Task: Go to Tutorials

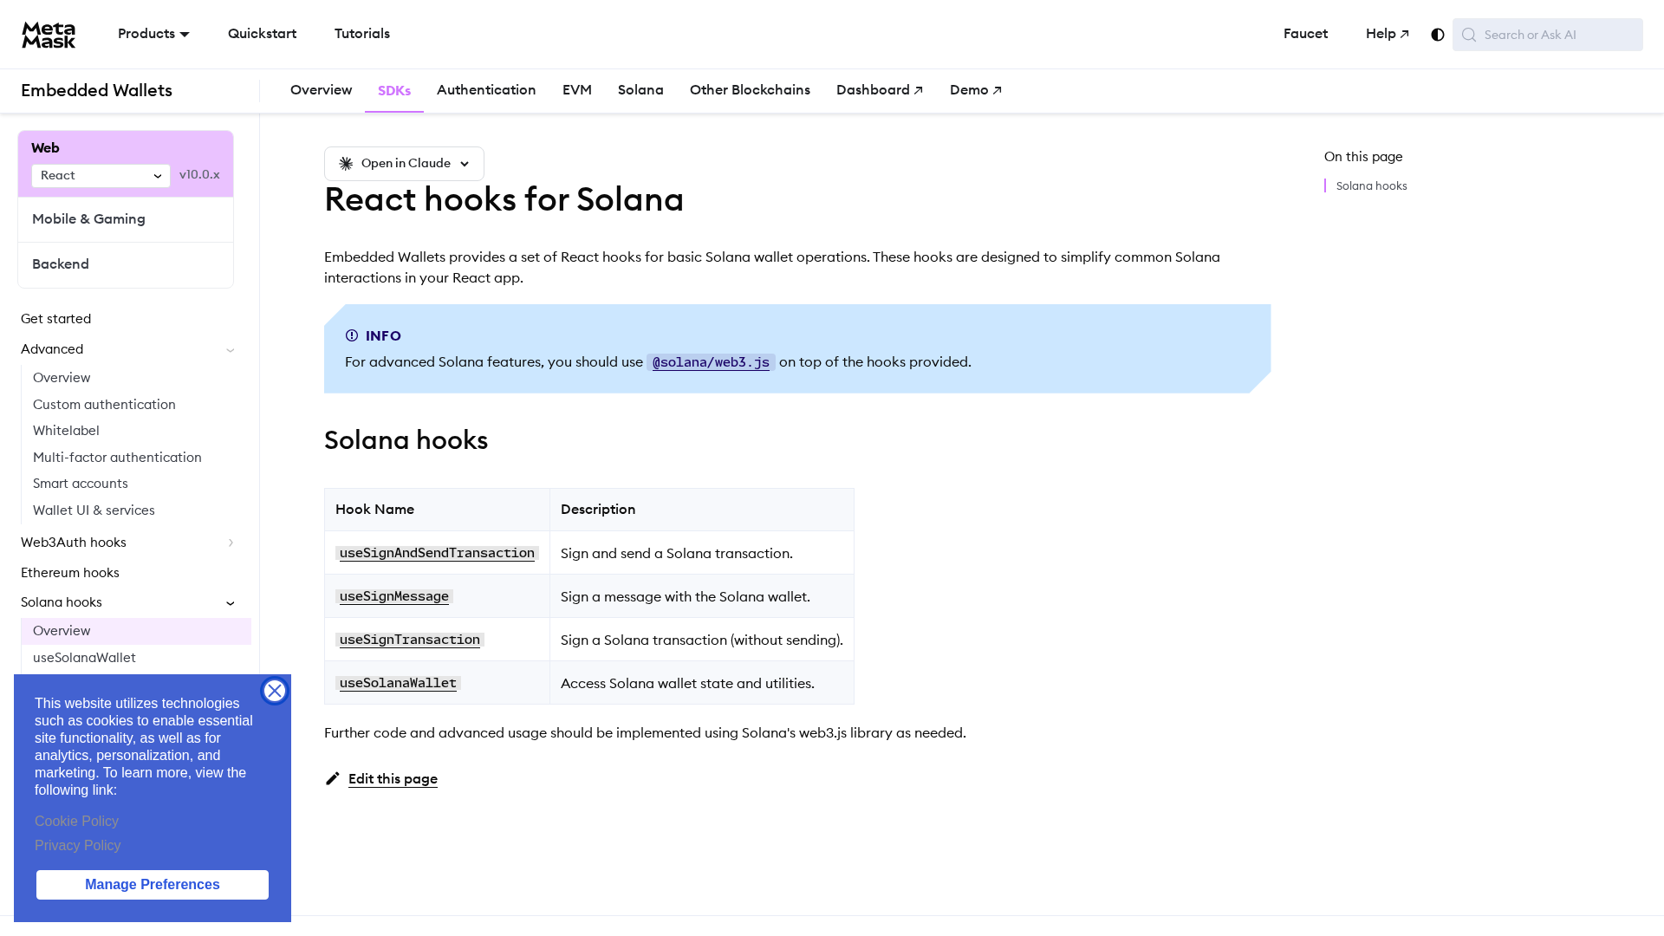Action: [362, 34]
